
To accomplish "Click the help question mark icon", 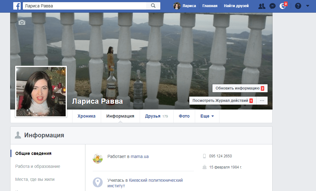I will (298, 6).
